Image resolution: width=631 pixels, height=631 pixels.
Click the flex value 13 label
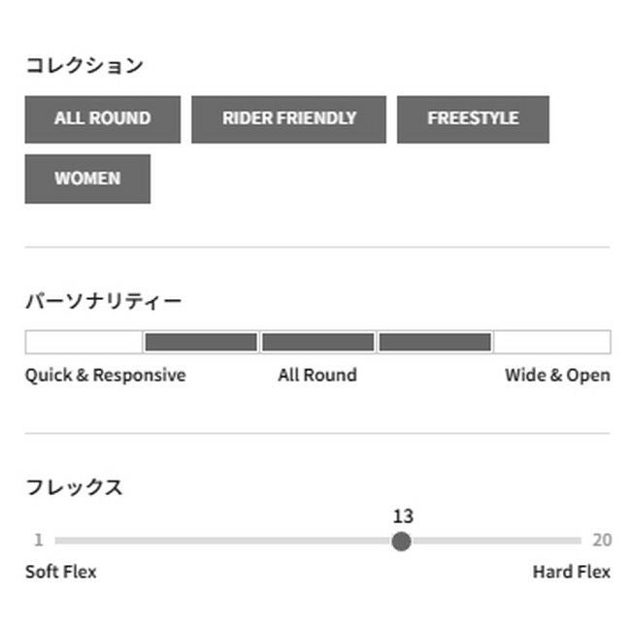(x=403, y=516)
